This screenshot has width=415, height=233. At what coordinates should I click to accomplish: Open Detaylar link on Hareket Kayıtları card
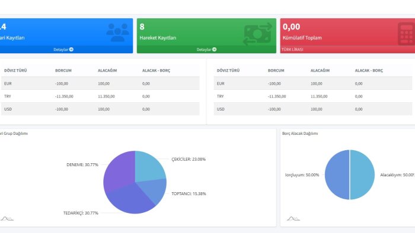point(206,49)
